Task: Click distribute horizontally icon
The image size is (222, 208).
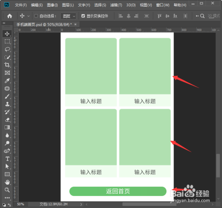Action: coord(185,16)
